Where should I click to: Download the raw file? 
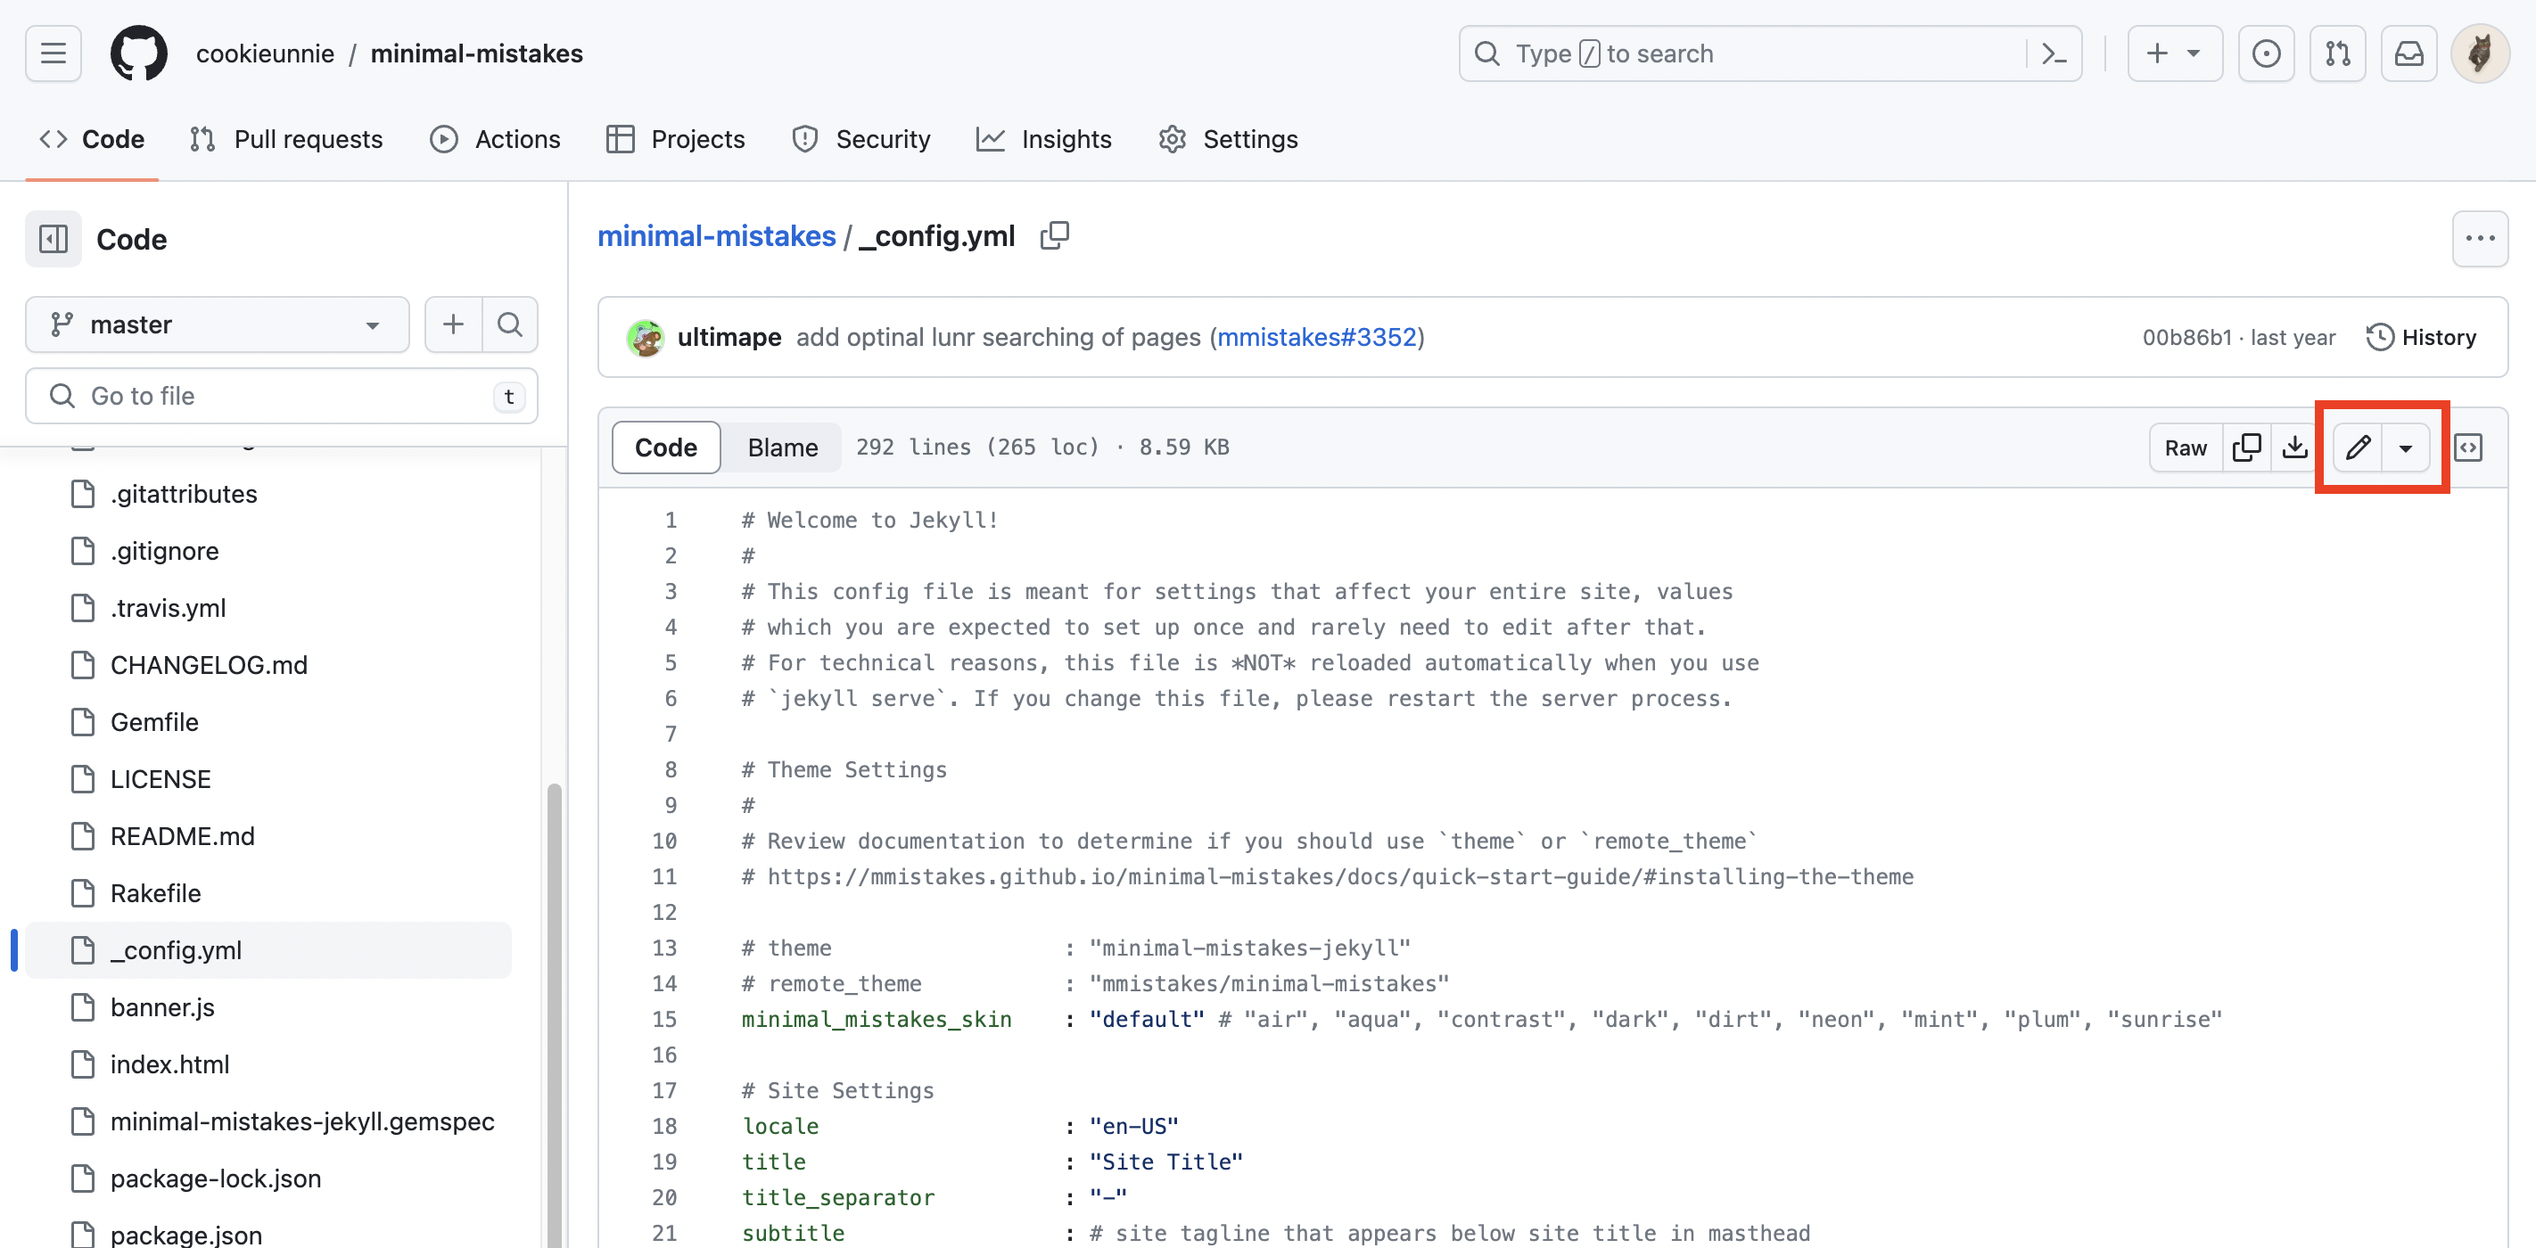(x=2295, y=447)
